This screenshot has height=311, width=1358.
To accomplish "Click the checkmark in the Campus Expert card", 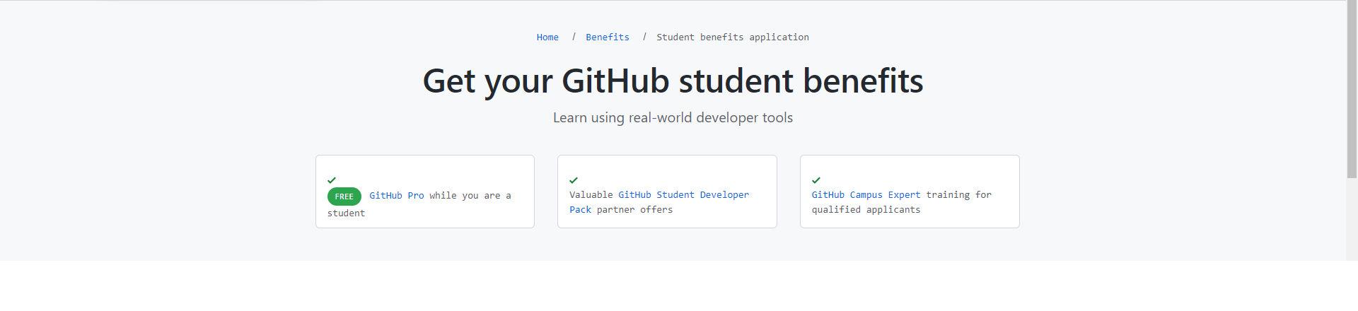I will click(816, 180).
